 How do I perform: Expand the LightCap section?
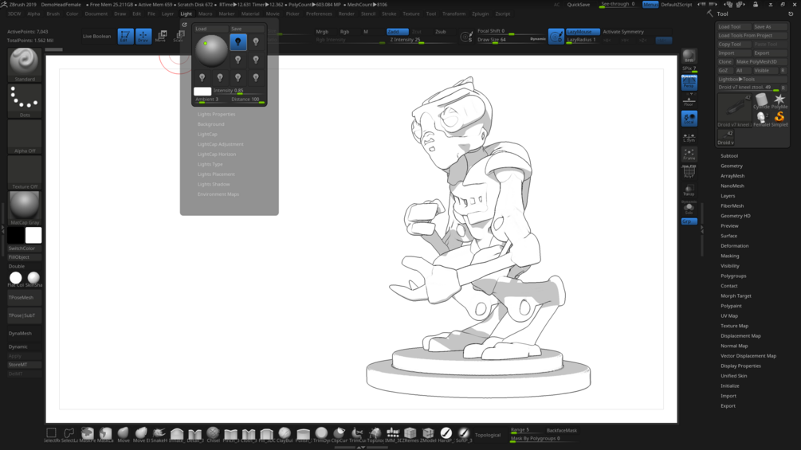coord(207,134)
